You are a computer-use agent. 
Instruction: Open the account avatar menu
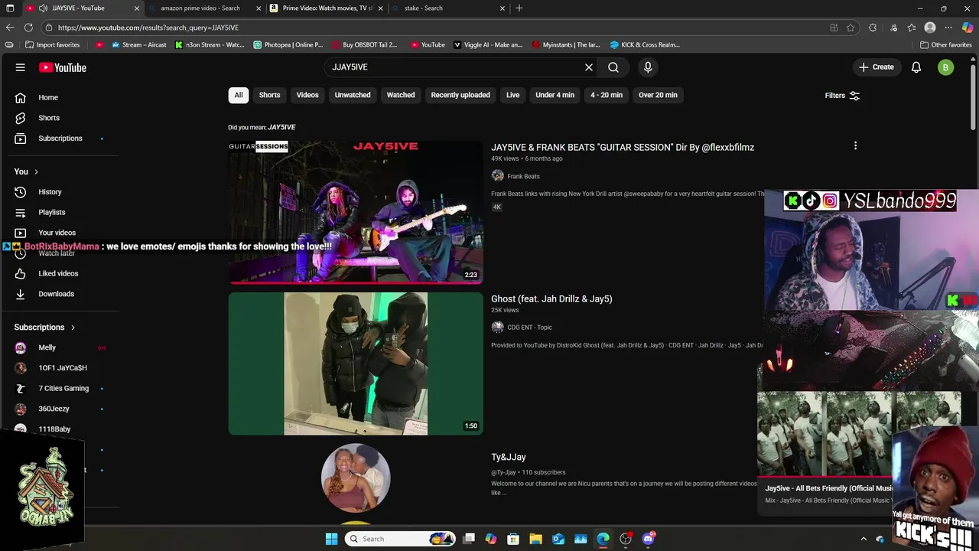click(945, 67)
